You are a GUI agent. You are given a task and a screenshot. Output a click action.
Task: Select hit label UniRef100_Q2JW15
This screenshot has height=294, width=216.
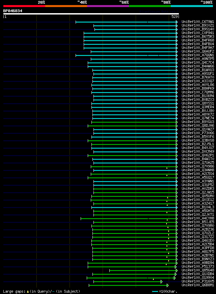pos(198,193)
